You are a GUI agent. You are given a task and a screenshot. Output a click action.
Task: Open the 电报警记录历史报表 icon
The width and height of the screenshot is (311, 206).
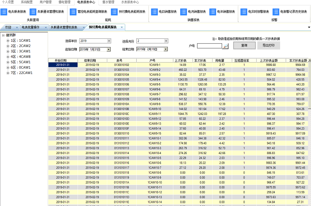click(x=276, y=12)
